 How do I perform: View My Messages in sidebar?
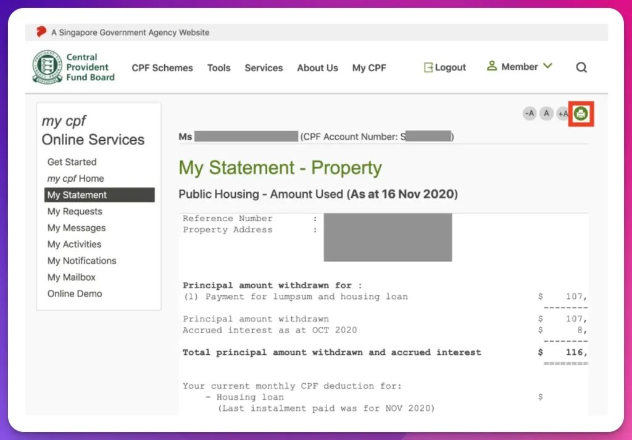tap(77, 228)
